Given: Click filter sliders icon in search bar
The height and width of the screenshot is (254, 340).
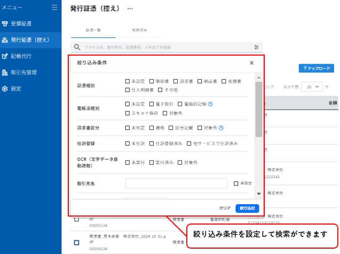Looking at the screenshot, I should [x=257, y=47].
